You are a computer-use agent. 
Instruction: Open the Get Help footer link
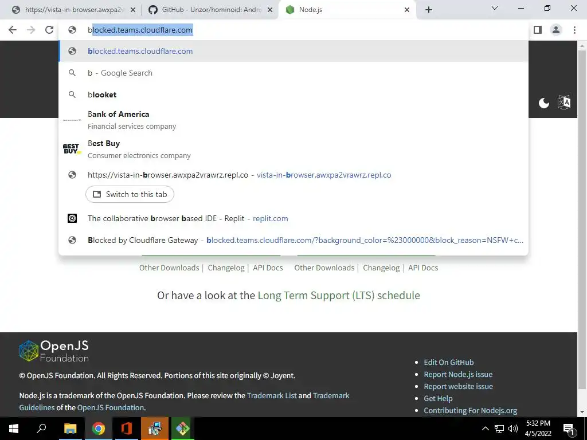point(438,398)
